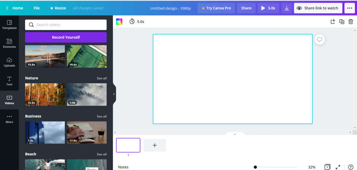Select the bridge video thumbnail 15.0s
This screenshot has height=170, width=357.
point(45,56)
